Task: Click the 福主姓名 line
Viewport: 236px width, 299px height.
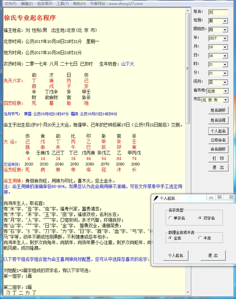Action: click(50, 30)
